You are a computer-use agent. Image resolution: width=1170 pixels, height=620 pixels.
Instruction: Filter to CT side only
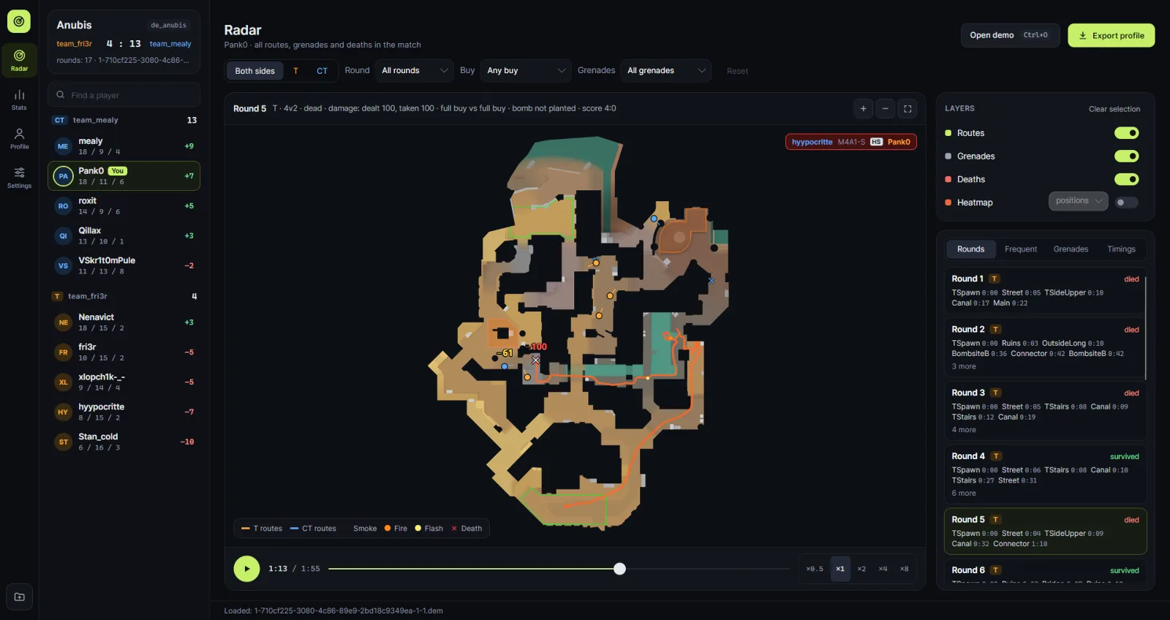tap(322, 71)
